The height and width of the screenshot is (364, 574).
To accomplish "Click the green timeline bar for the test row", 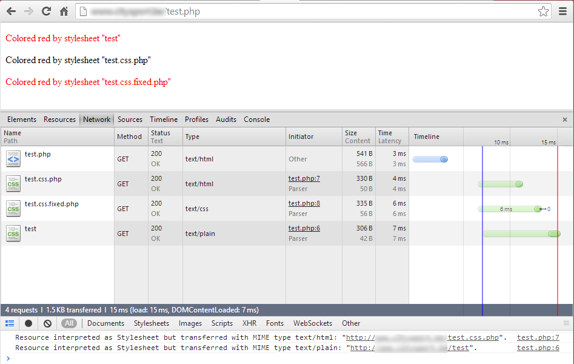I will pos(522,234).
